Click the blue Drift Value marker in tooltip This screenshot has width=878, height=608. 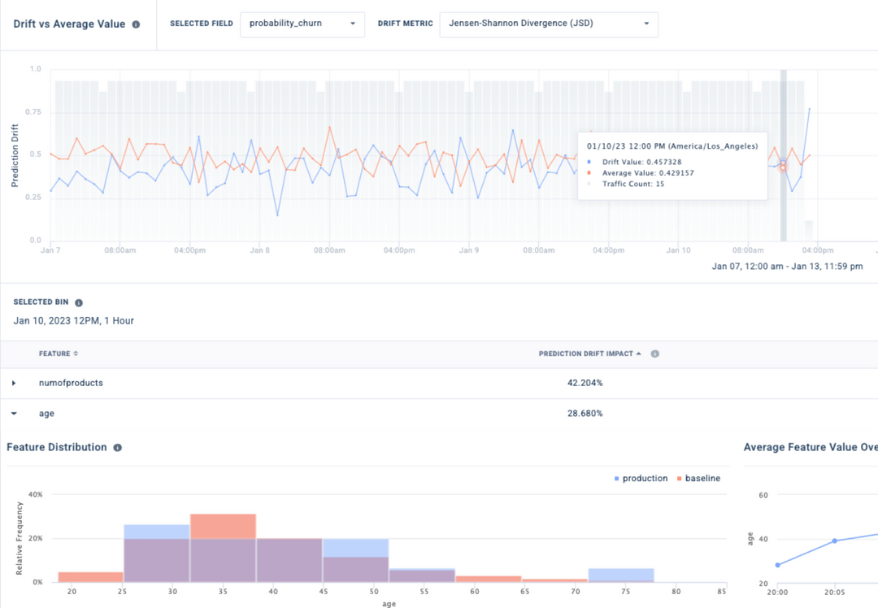click(x=590, y=161)
